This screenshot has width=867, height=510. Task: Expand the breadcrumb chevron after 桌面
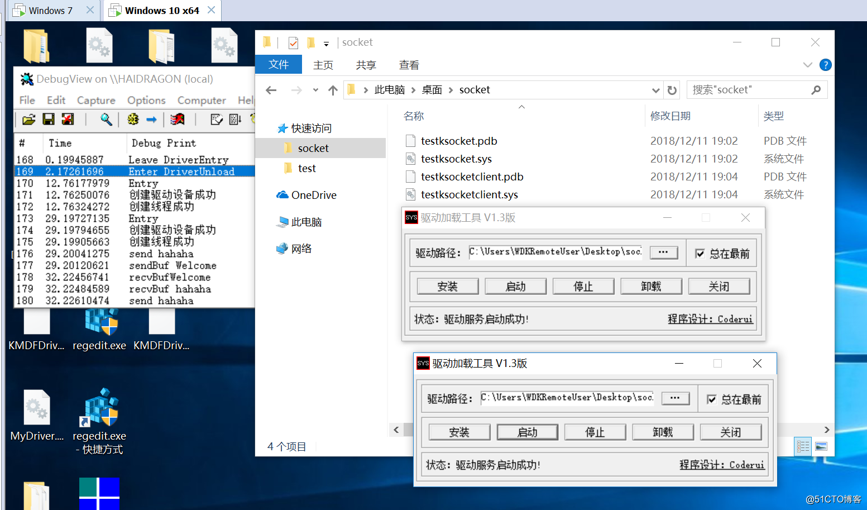click(451, 90)
